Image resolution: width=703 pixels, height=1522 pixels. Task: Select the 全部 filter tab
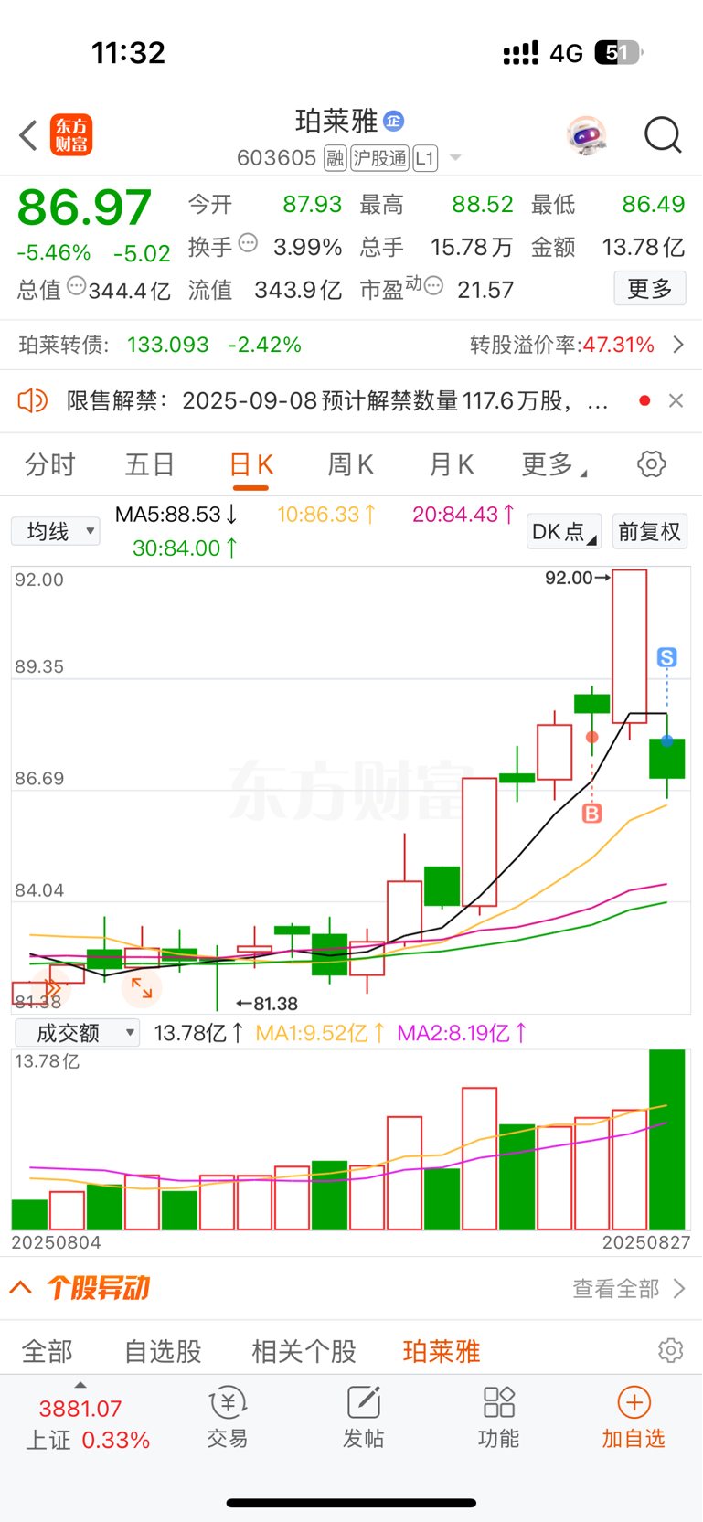(47, 1351)
